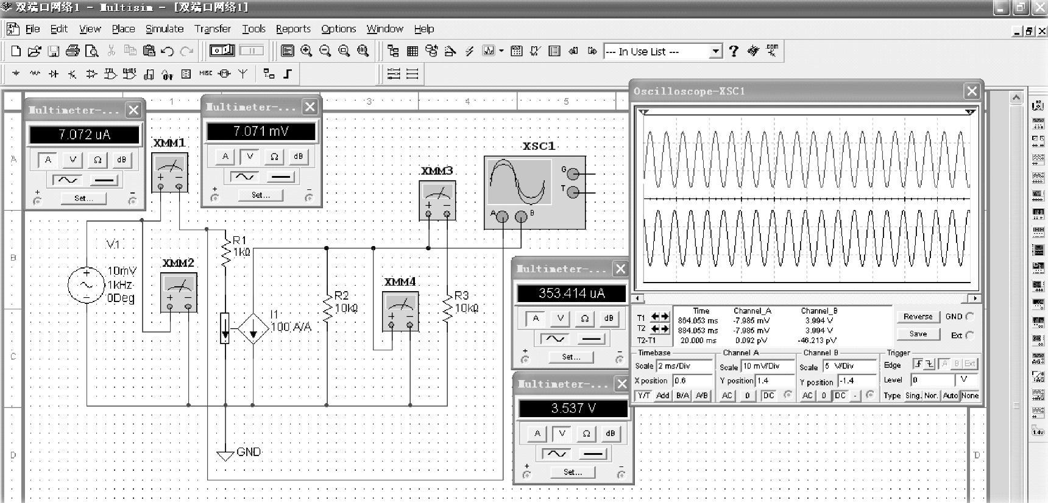Open the Simulate menu
The image size is (1048, 503).
pos(164,29)
